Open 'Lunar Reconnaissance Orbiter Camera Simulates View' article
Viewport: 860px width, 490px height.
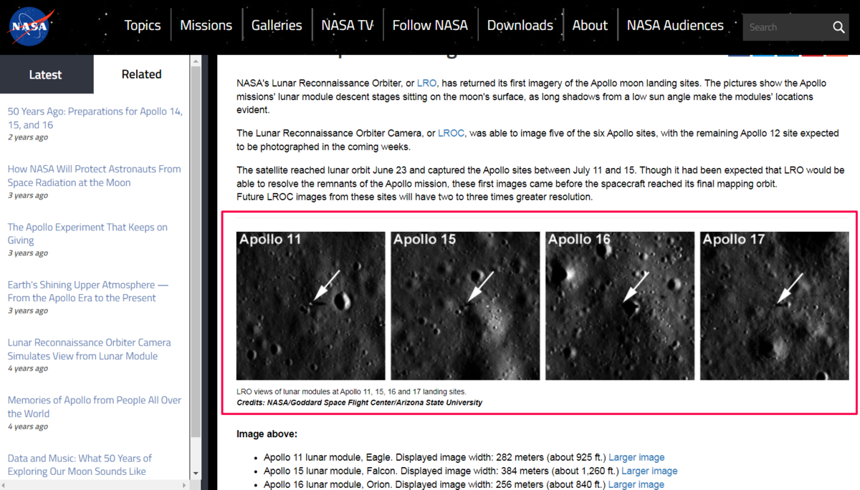[x=90, y=349]
